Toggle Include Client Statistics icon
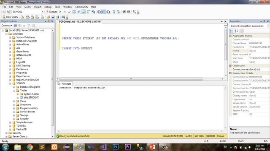 click(x=93, y=12)
